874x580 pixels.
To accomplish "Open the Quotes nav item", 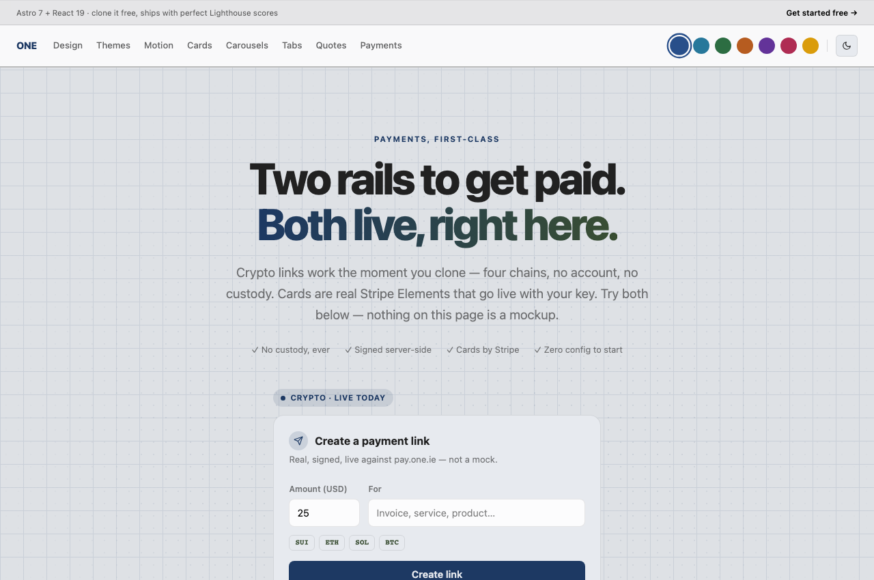I will pos(331,46).
